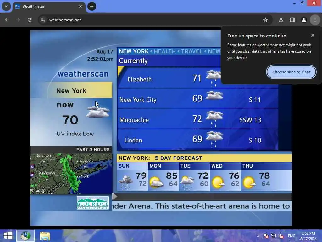Viewport: 322px width, 242px height.
Task: Close the Weatherscan tab
Action: coord(80,6)
